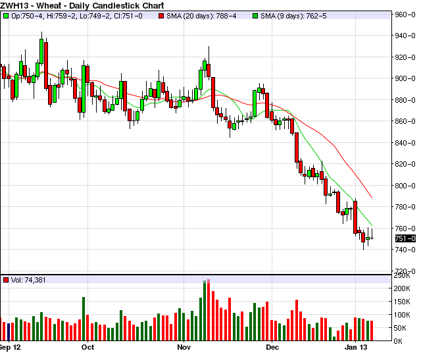The width and height of the screenshot is (421, 353).
Task: Click the green SMA (9 days) legend swatch
Action: click(255, 16)
